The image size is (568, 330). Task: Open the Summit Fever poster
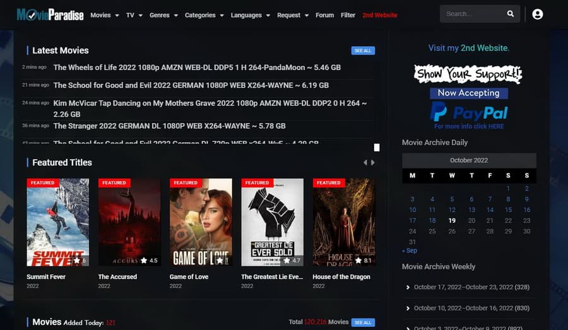coord(58,222)
